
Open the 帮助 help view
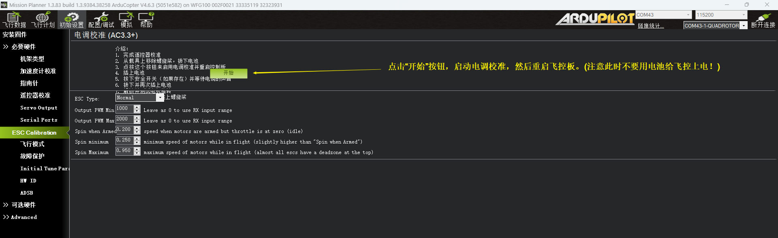[146, 20]
